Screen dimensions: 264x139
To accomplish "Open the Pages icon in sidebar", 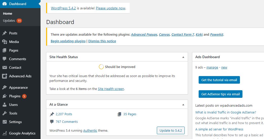I will coord(5,50).
